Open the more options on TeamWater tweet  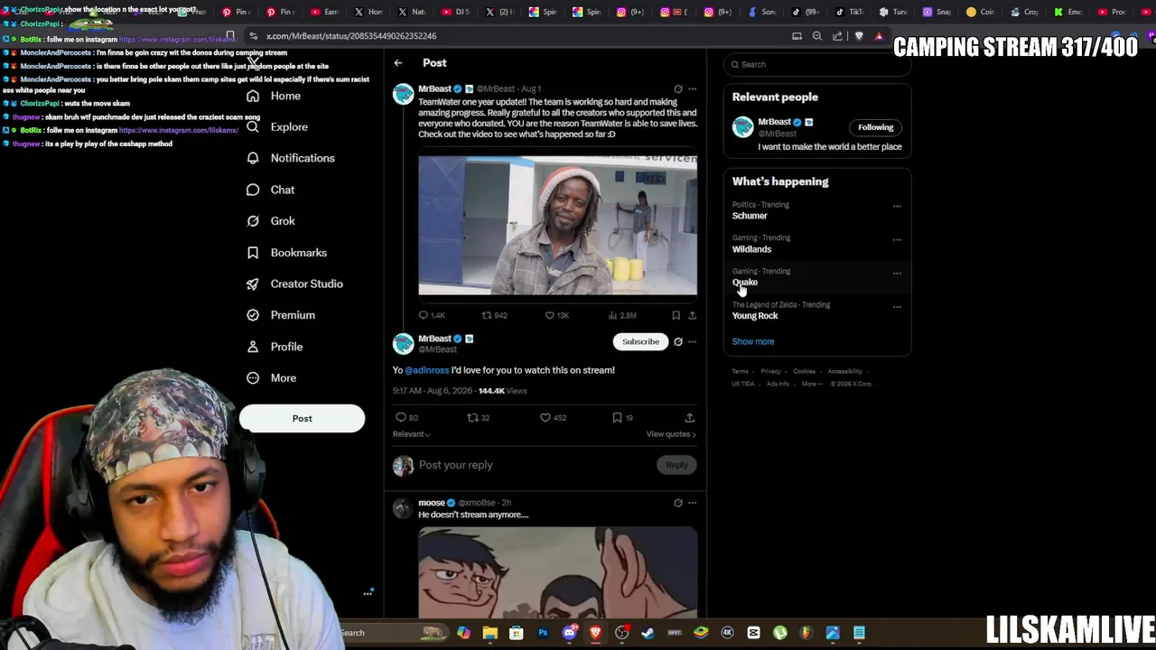pos(693,89)
